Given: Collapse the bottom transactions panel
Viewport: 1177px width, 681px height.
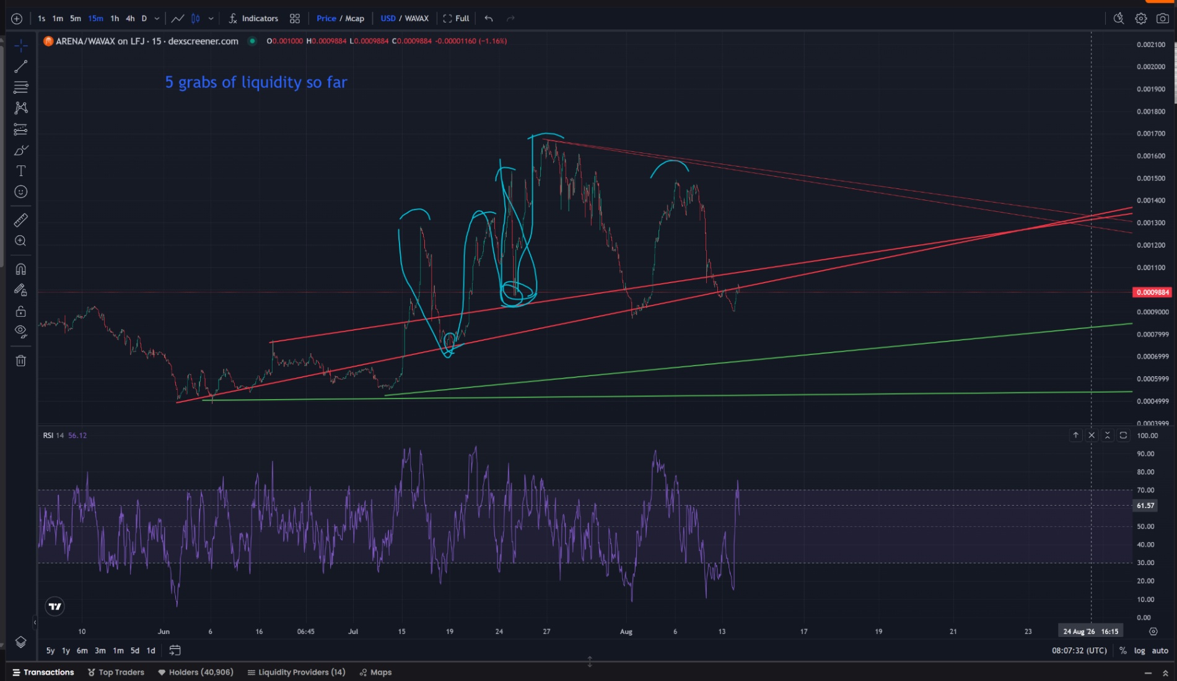Looking at the screenshot, I should (x=1148, y=673).
